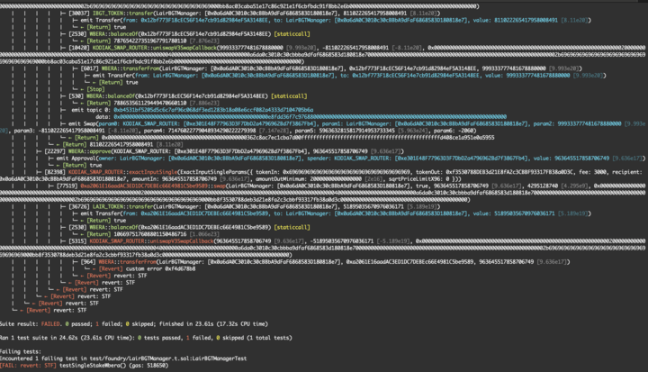Image resolution: width=648 pixels, height=372 pixels.
Task: Click '[36726]' before LAIR_TOKEN::transfer
Action: click(79, 206)
